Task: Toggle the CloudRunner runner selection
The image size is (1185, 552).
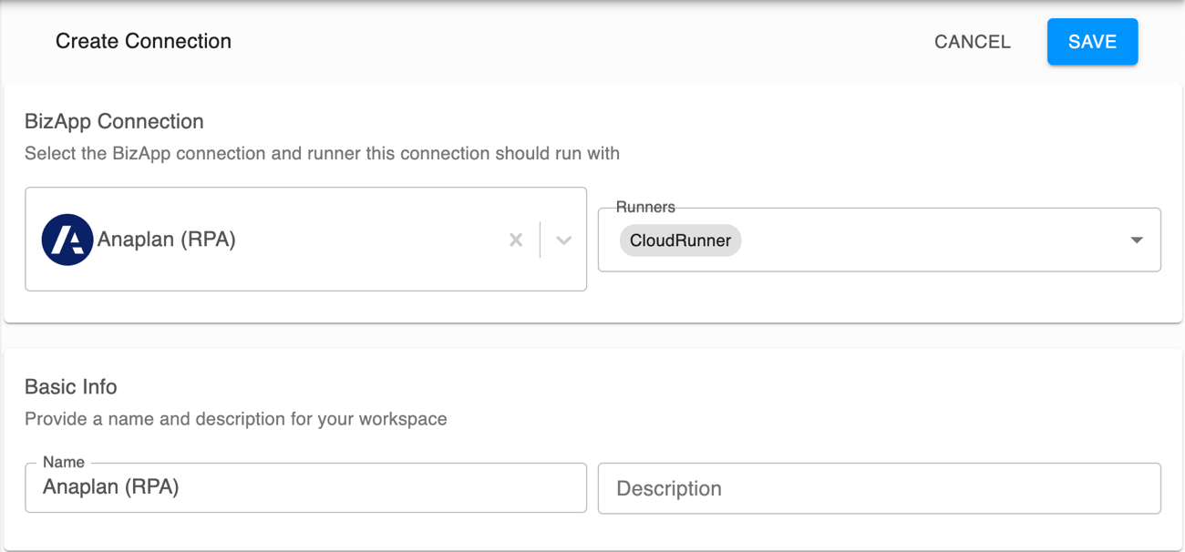Action: tap(680, 240)
